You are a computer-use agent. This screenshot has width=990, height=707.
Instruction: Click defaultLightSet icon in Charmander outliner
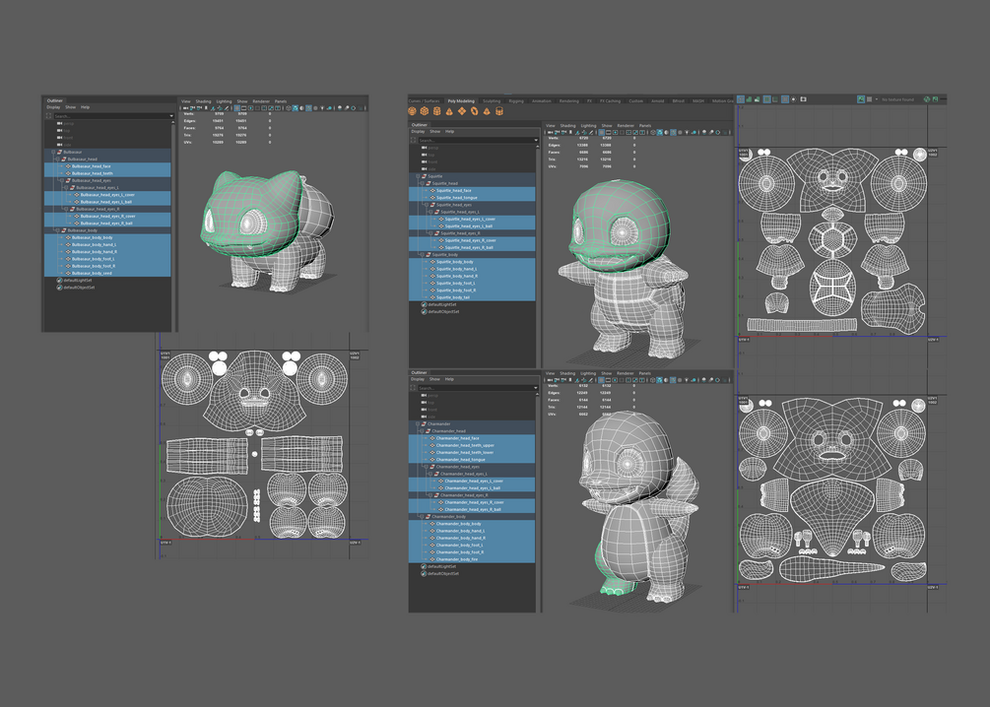pyautogui.click(x=425, y=566)
